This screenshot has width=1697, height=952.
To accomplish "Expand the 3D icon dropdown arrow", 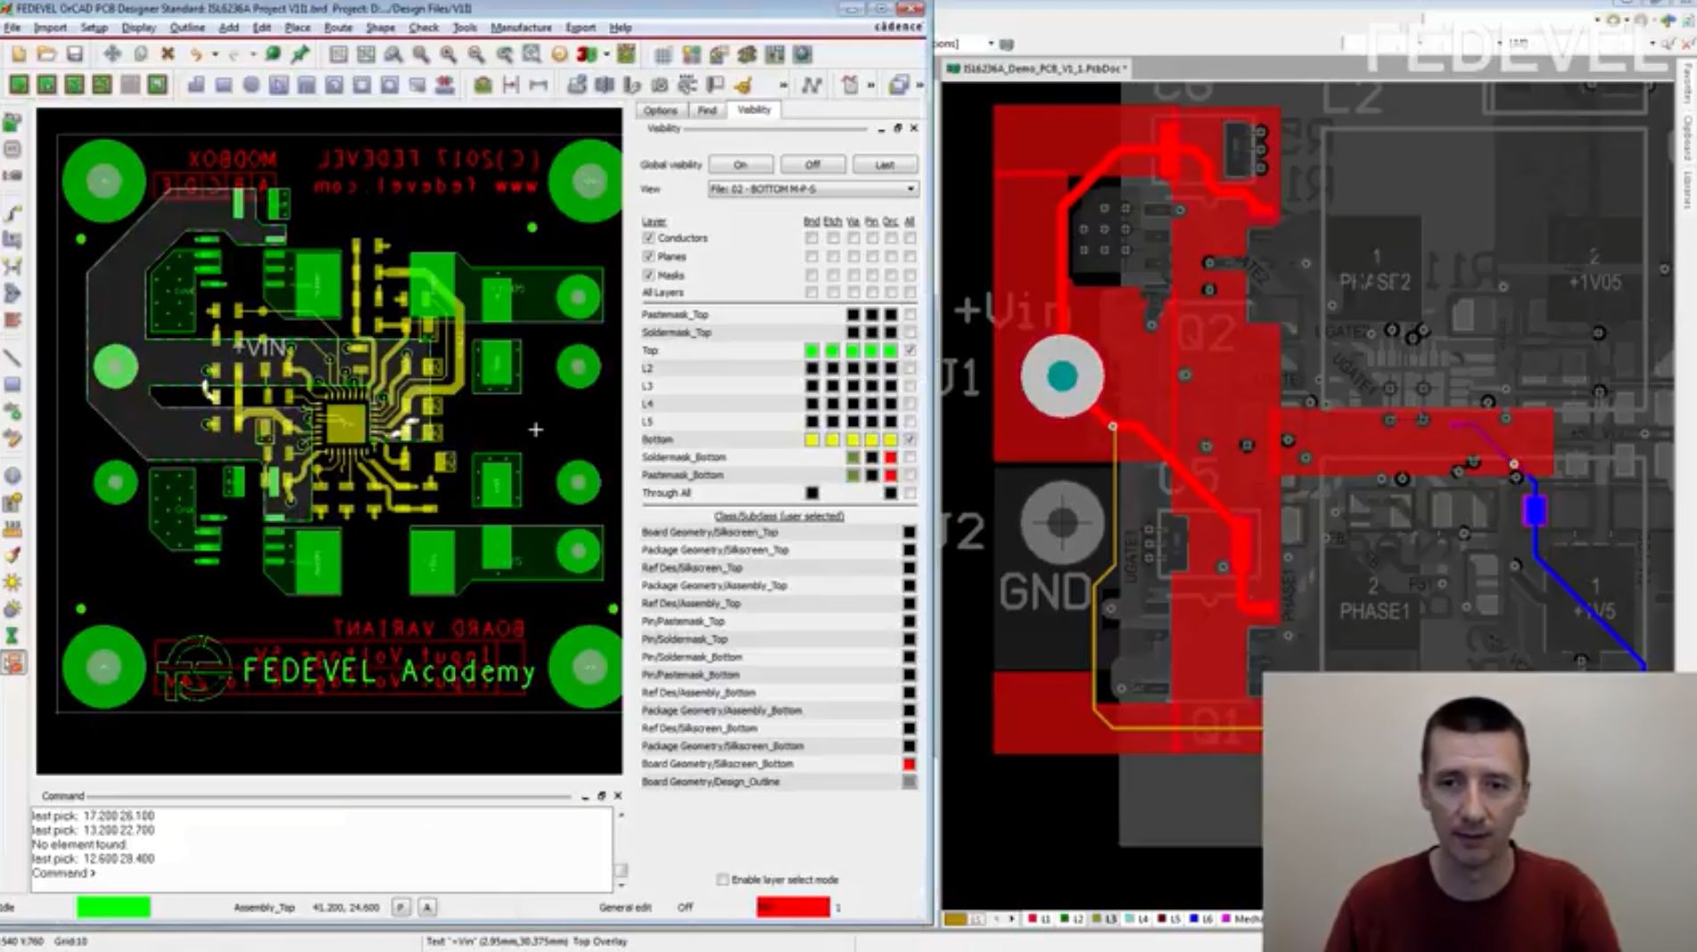I will [x=606, y=54].
